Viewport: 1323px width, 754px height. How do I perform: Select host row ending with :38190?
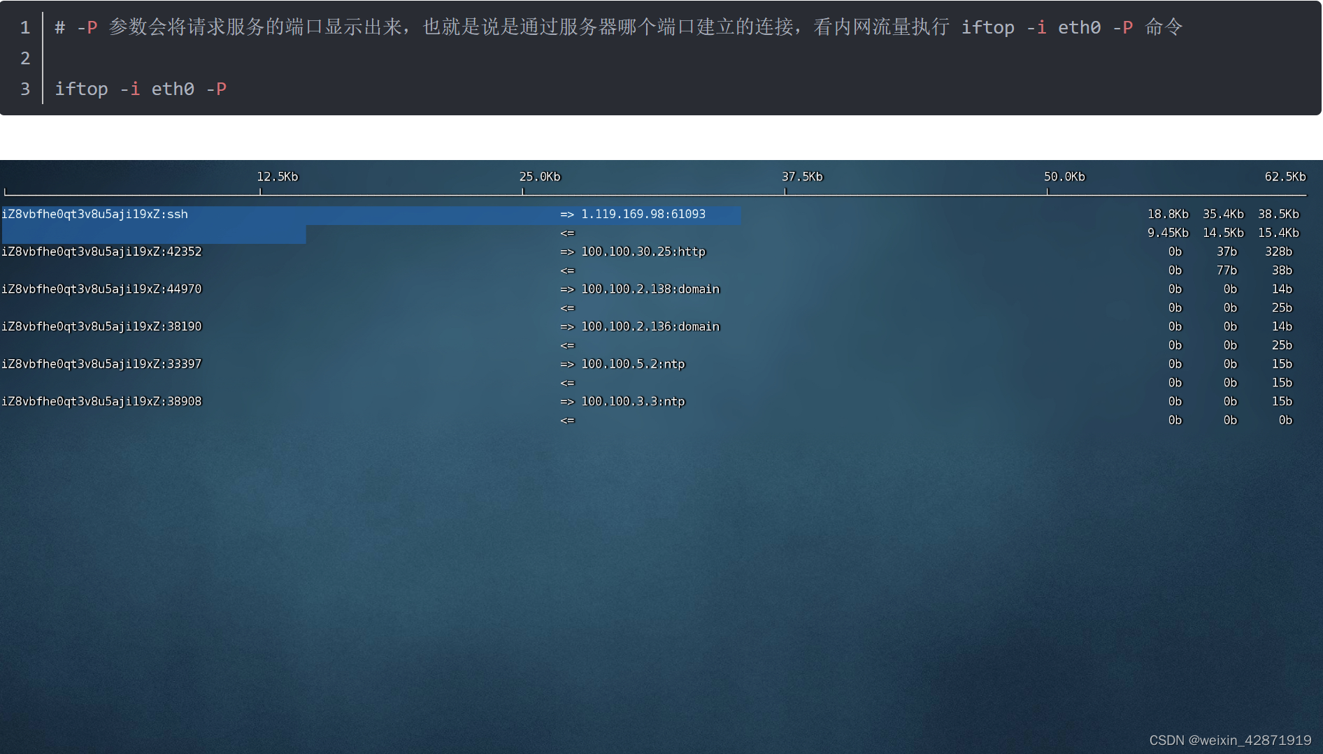(101, 327)
